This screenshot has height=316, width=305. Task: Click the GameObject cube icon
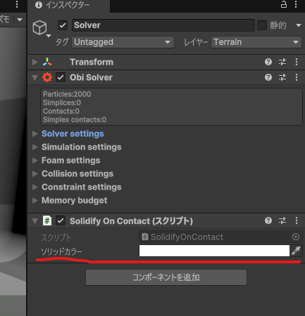(x=39, y=27)
